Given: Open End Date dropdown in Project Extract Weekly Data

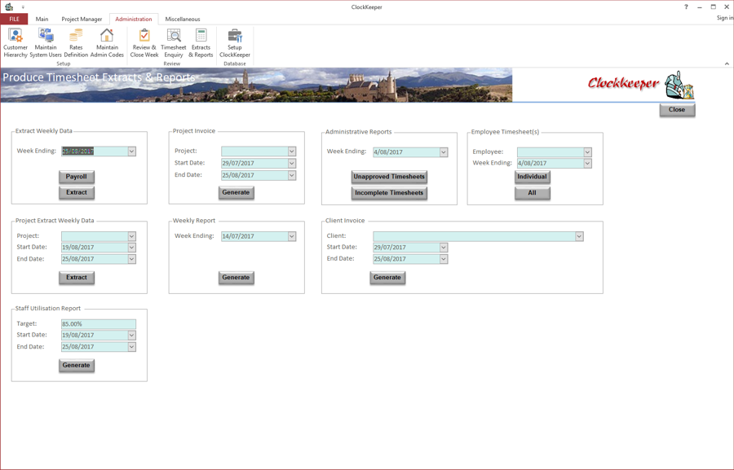Looking at the screenshot, I should pyautogui.click(x=132, y=259).
